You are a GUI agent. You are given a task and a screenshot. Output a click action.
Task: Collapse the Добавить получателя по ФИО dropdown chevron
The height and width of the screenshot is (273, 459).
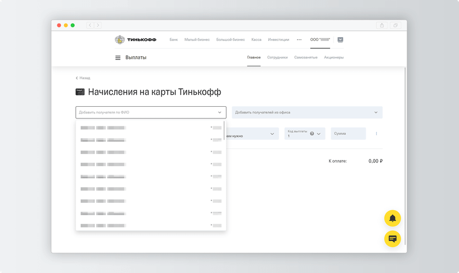(x=219, y=112)
